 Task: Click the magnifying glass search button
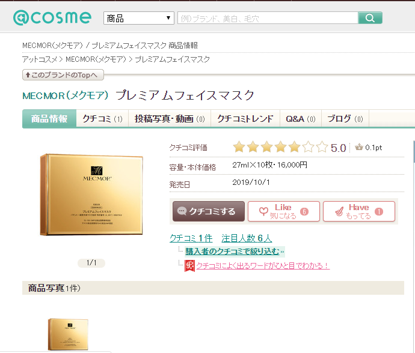click(370, 18)
